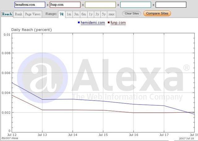Click the Jul 14 axis label
The width and height of the screenshot is (198, 141).
pos(73,135)
